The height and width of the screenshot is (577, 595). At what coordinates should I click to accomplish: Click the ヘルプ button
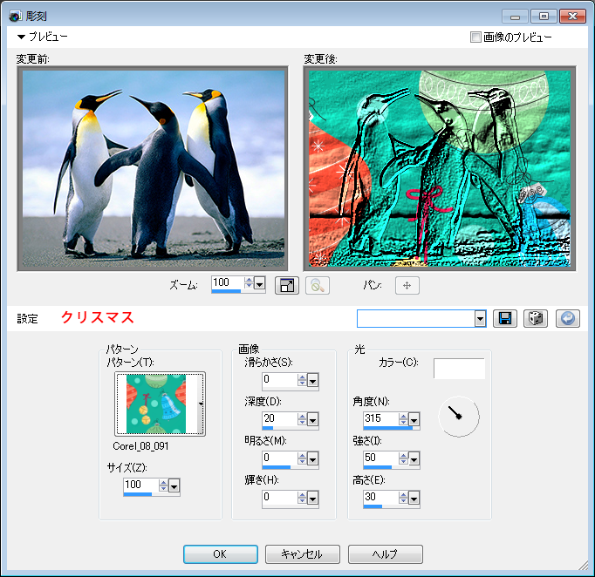coord(385,554)
